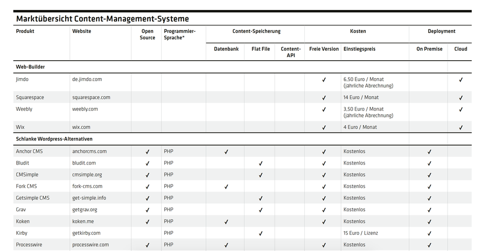
Task: Select the product name 'Getsimple CMS'
Action: pyautogui.click(x=33, y=198)
